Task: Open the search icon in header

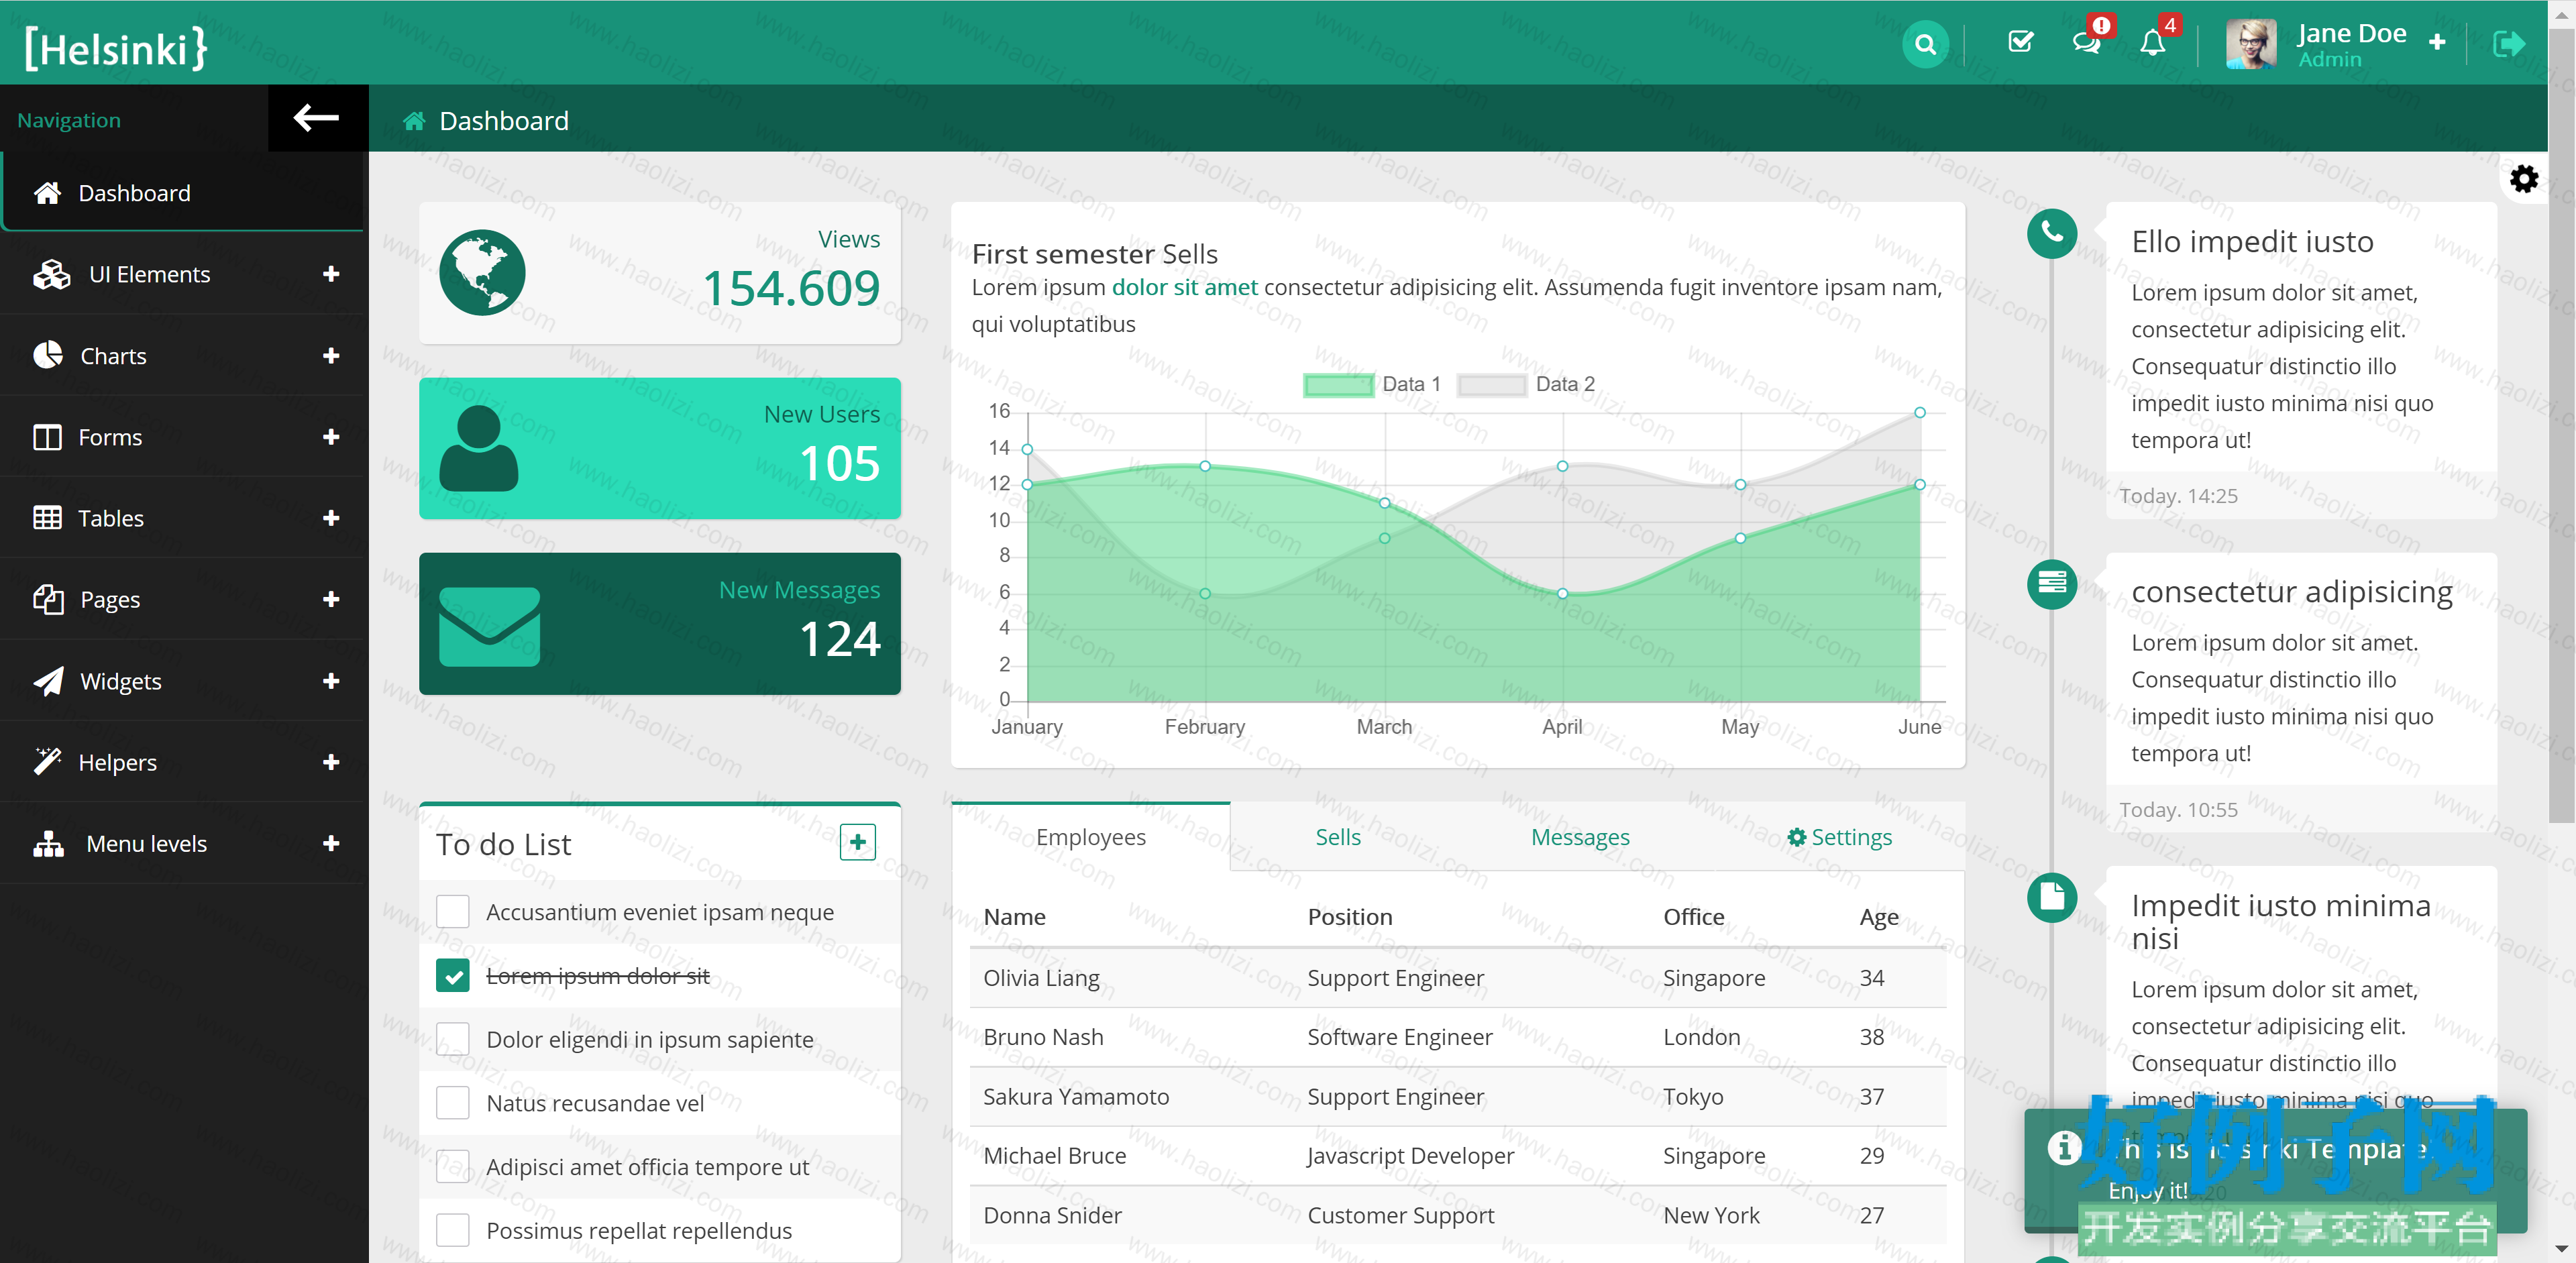Action: (x=1925, y=44)
